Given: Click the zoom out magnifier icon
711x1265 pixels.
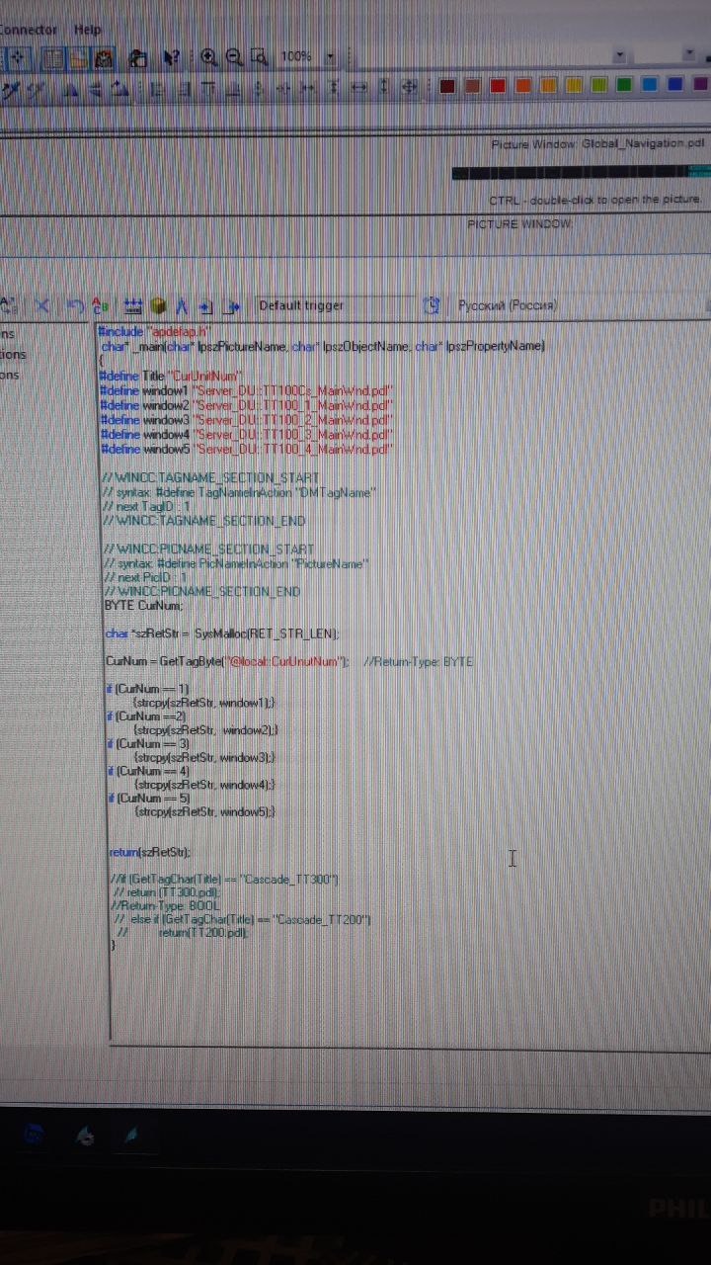Looking at the screenshot, I should tap(235, 57).
